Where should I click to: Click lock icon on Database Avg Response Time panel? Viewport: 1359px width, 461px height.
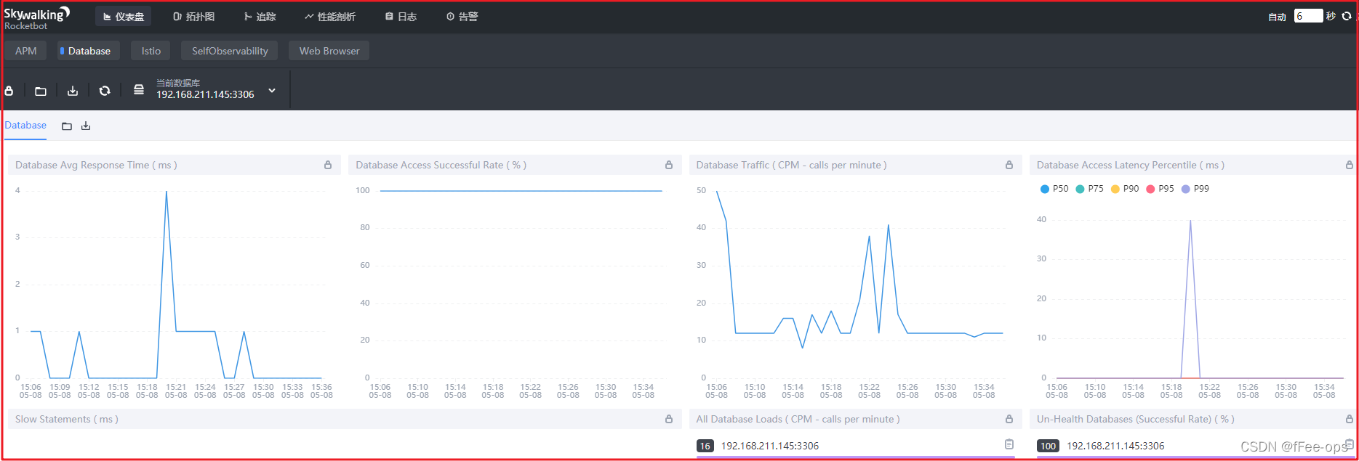328,166
